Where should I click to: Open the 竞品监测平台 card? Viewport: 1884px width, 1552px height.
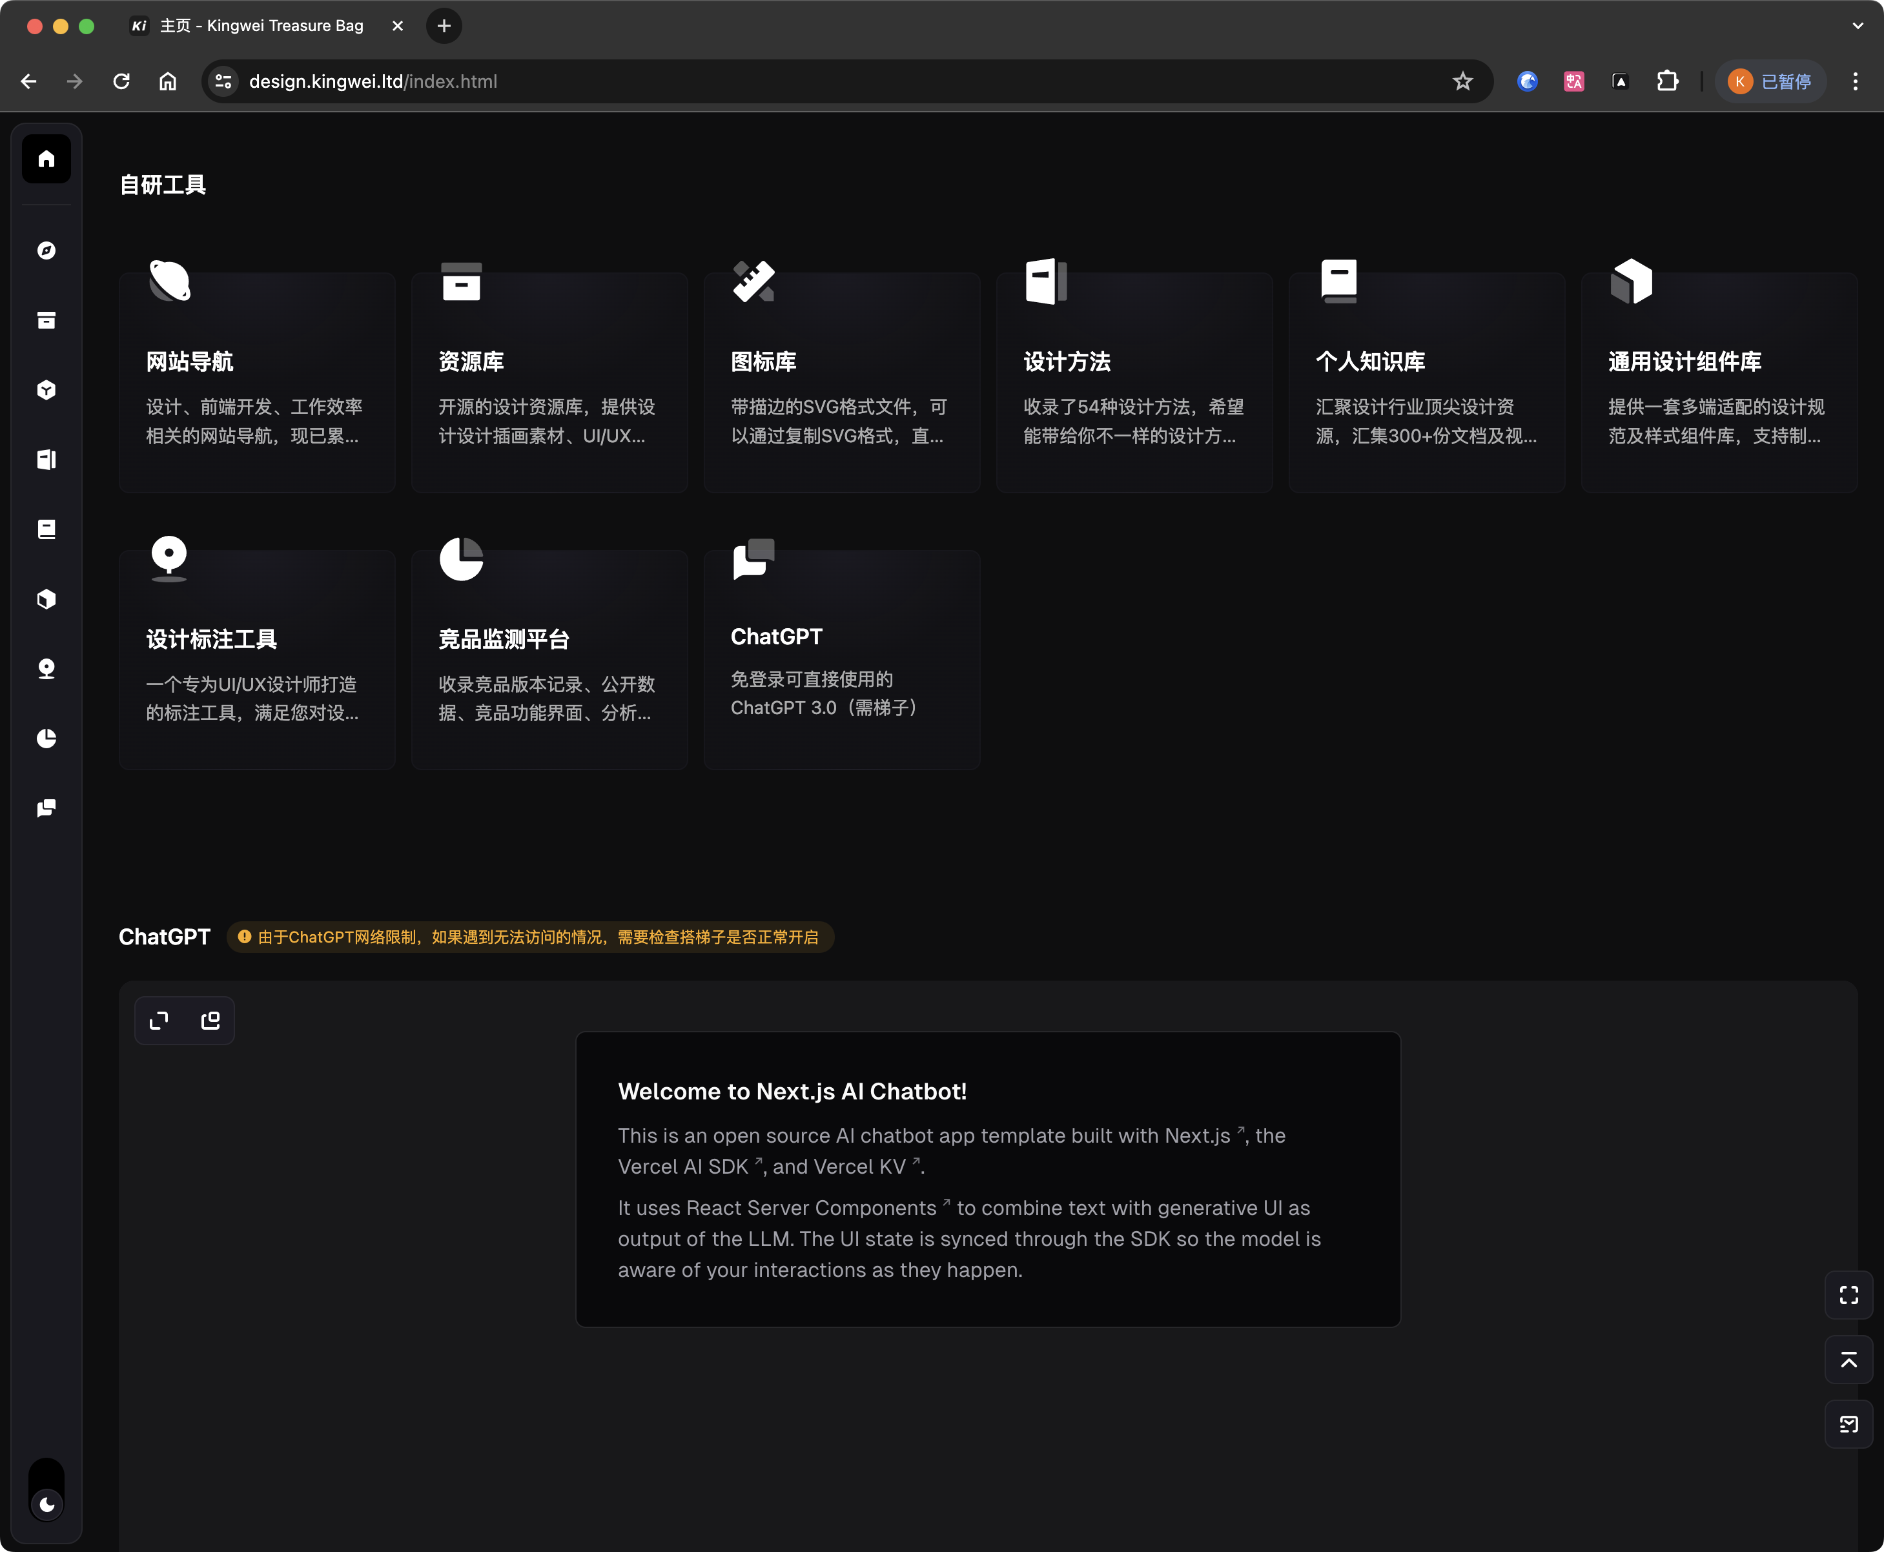pos(549,660)
